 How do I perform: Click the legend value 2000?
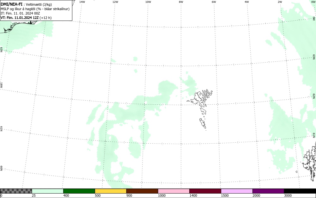[256, 195]
